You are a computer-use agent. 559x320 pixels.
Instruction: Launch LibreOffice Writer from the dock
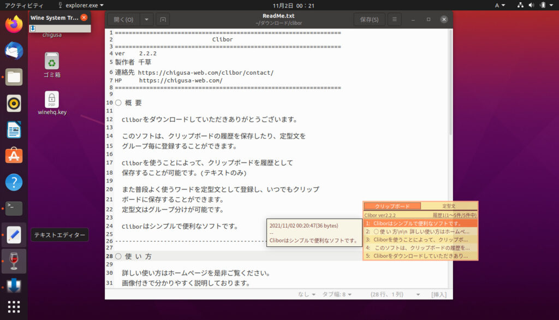[x=14, y=130]
